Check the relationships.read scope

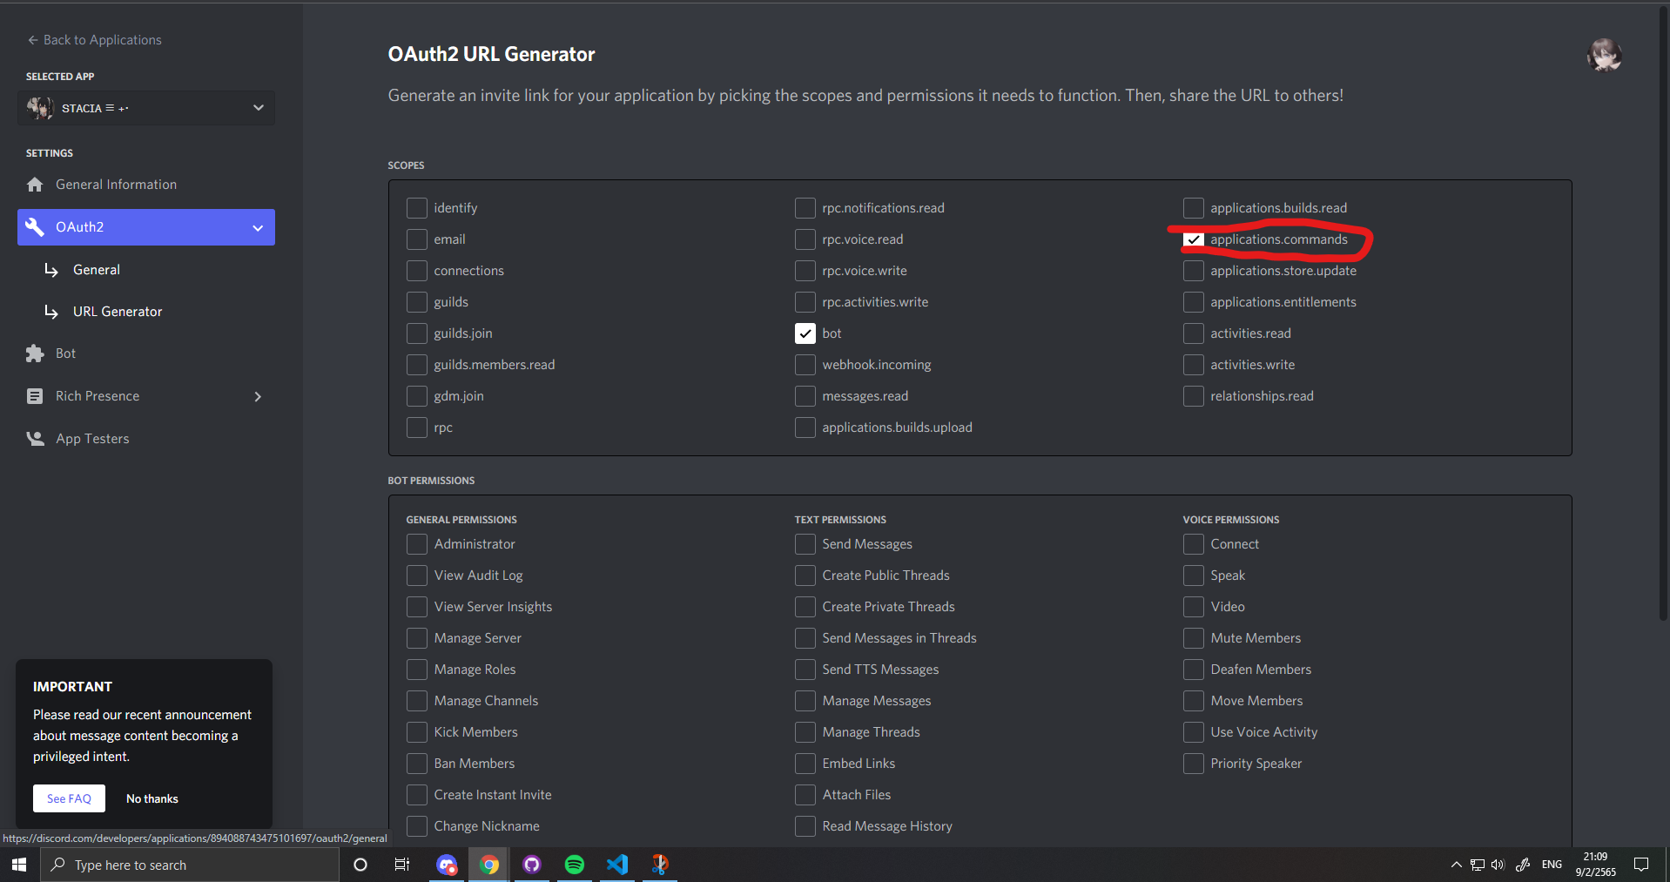(1194, 396)
